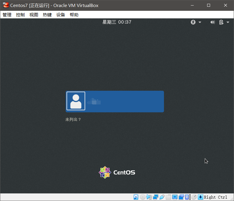Viewport: 234px width, 201px height.
Task: Open the 热键 menu
Action: tap(47, 15)
